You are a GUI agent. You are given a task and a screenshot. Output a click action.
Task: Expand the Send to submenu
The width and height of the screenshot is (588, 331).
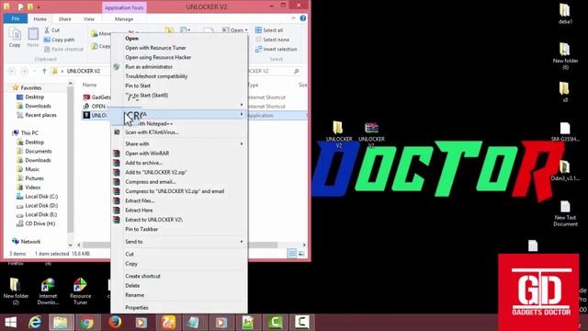[179, 242]
